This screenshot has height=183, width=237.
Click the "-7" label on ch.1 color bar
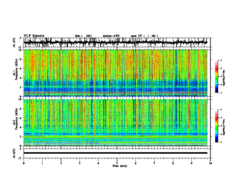point(221,93)
